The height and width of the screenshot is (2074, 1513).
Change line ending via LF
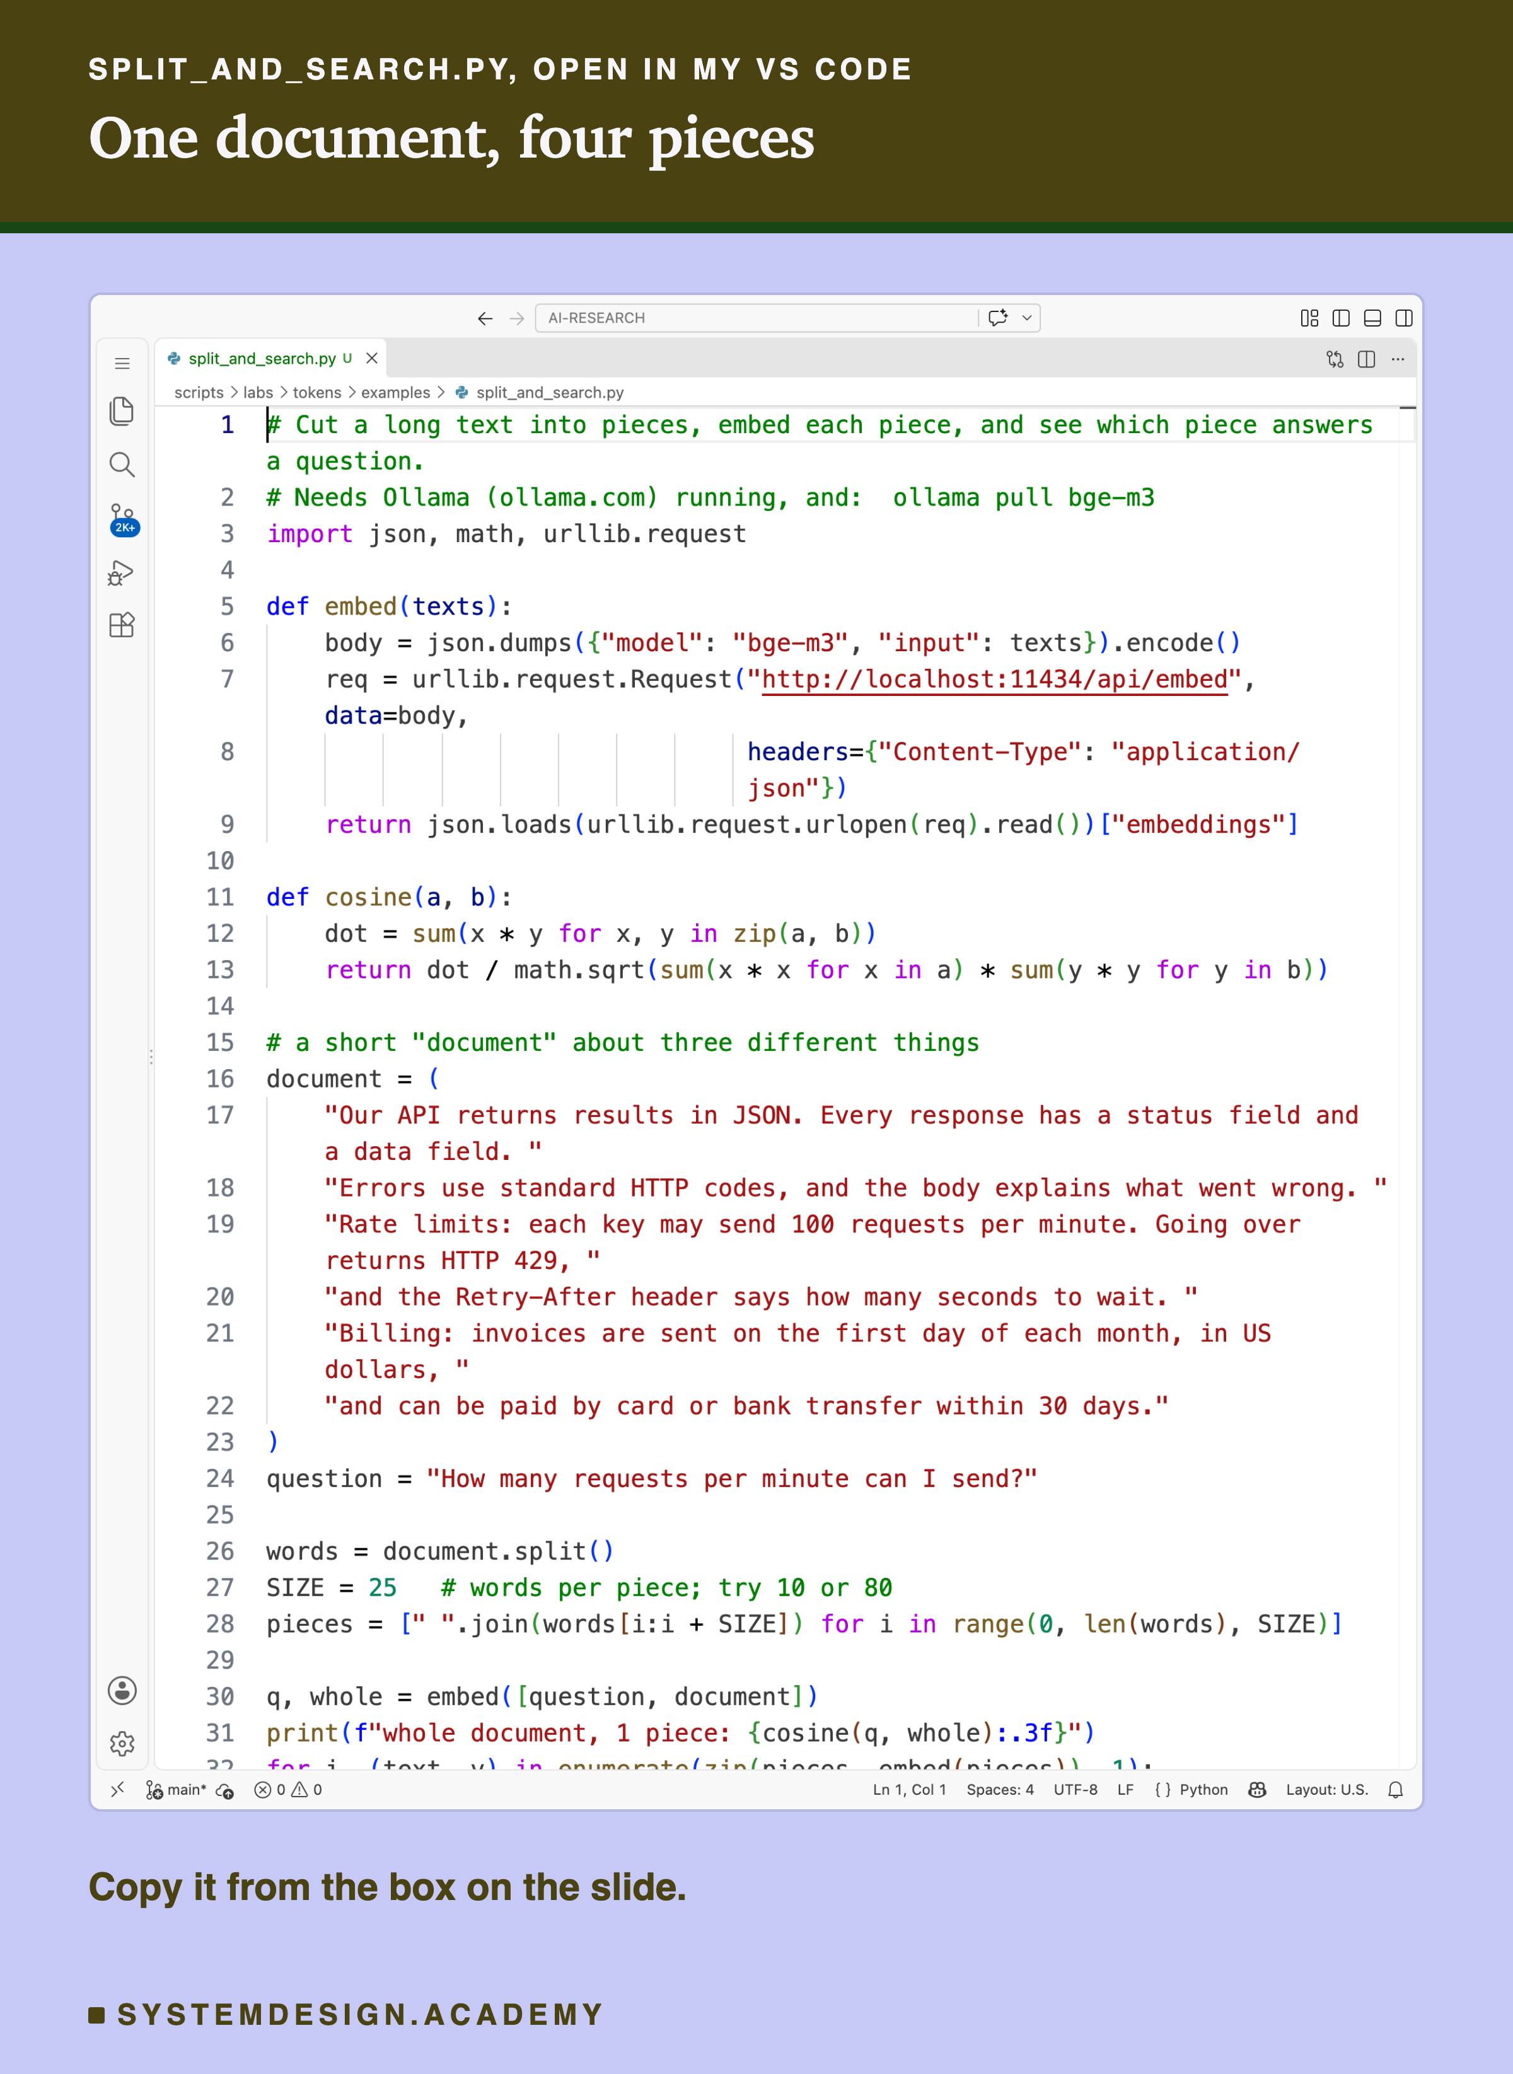pos(1125,1789)
